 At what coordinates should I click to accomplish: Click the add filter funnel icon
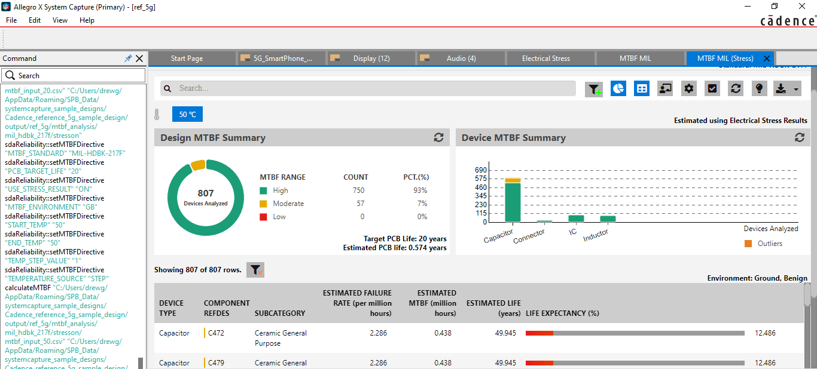[x=594, y=89]
